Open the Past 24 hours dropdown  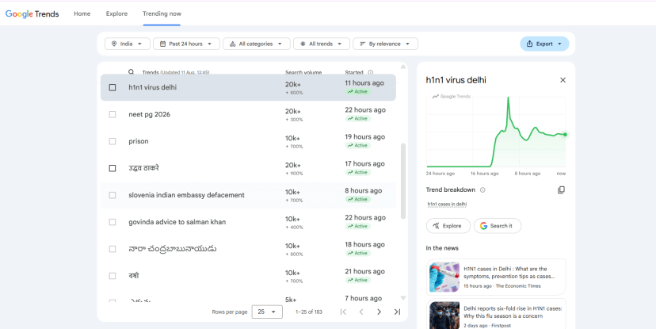[186, 44]
